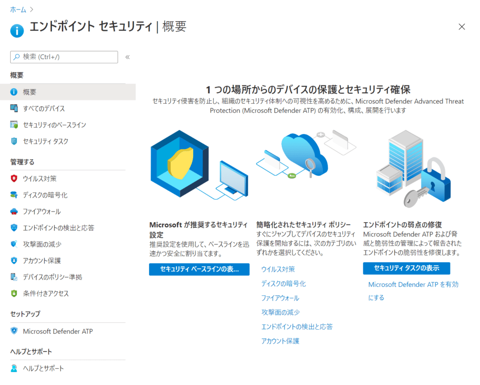Click the 1 つの場所からのデバイスの保護 headline

[x=308, y=90]
